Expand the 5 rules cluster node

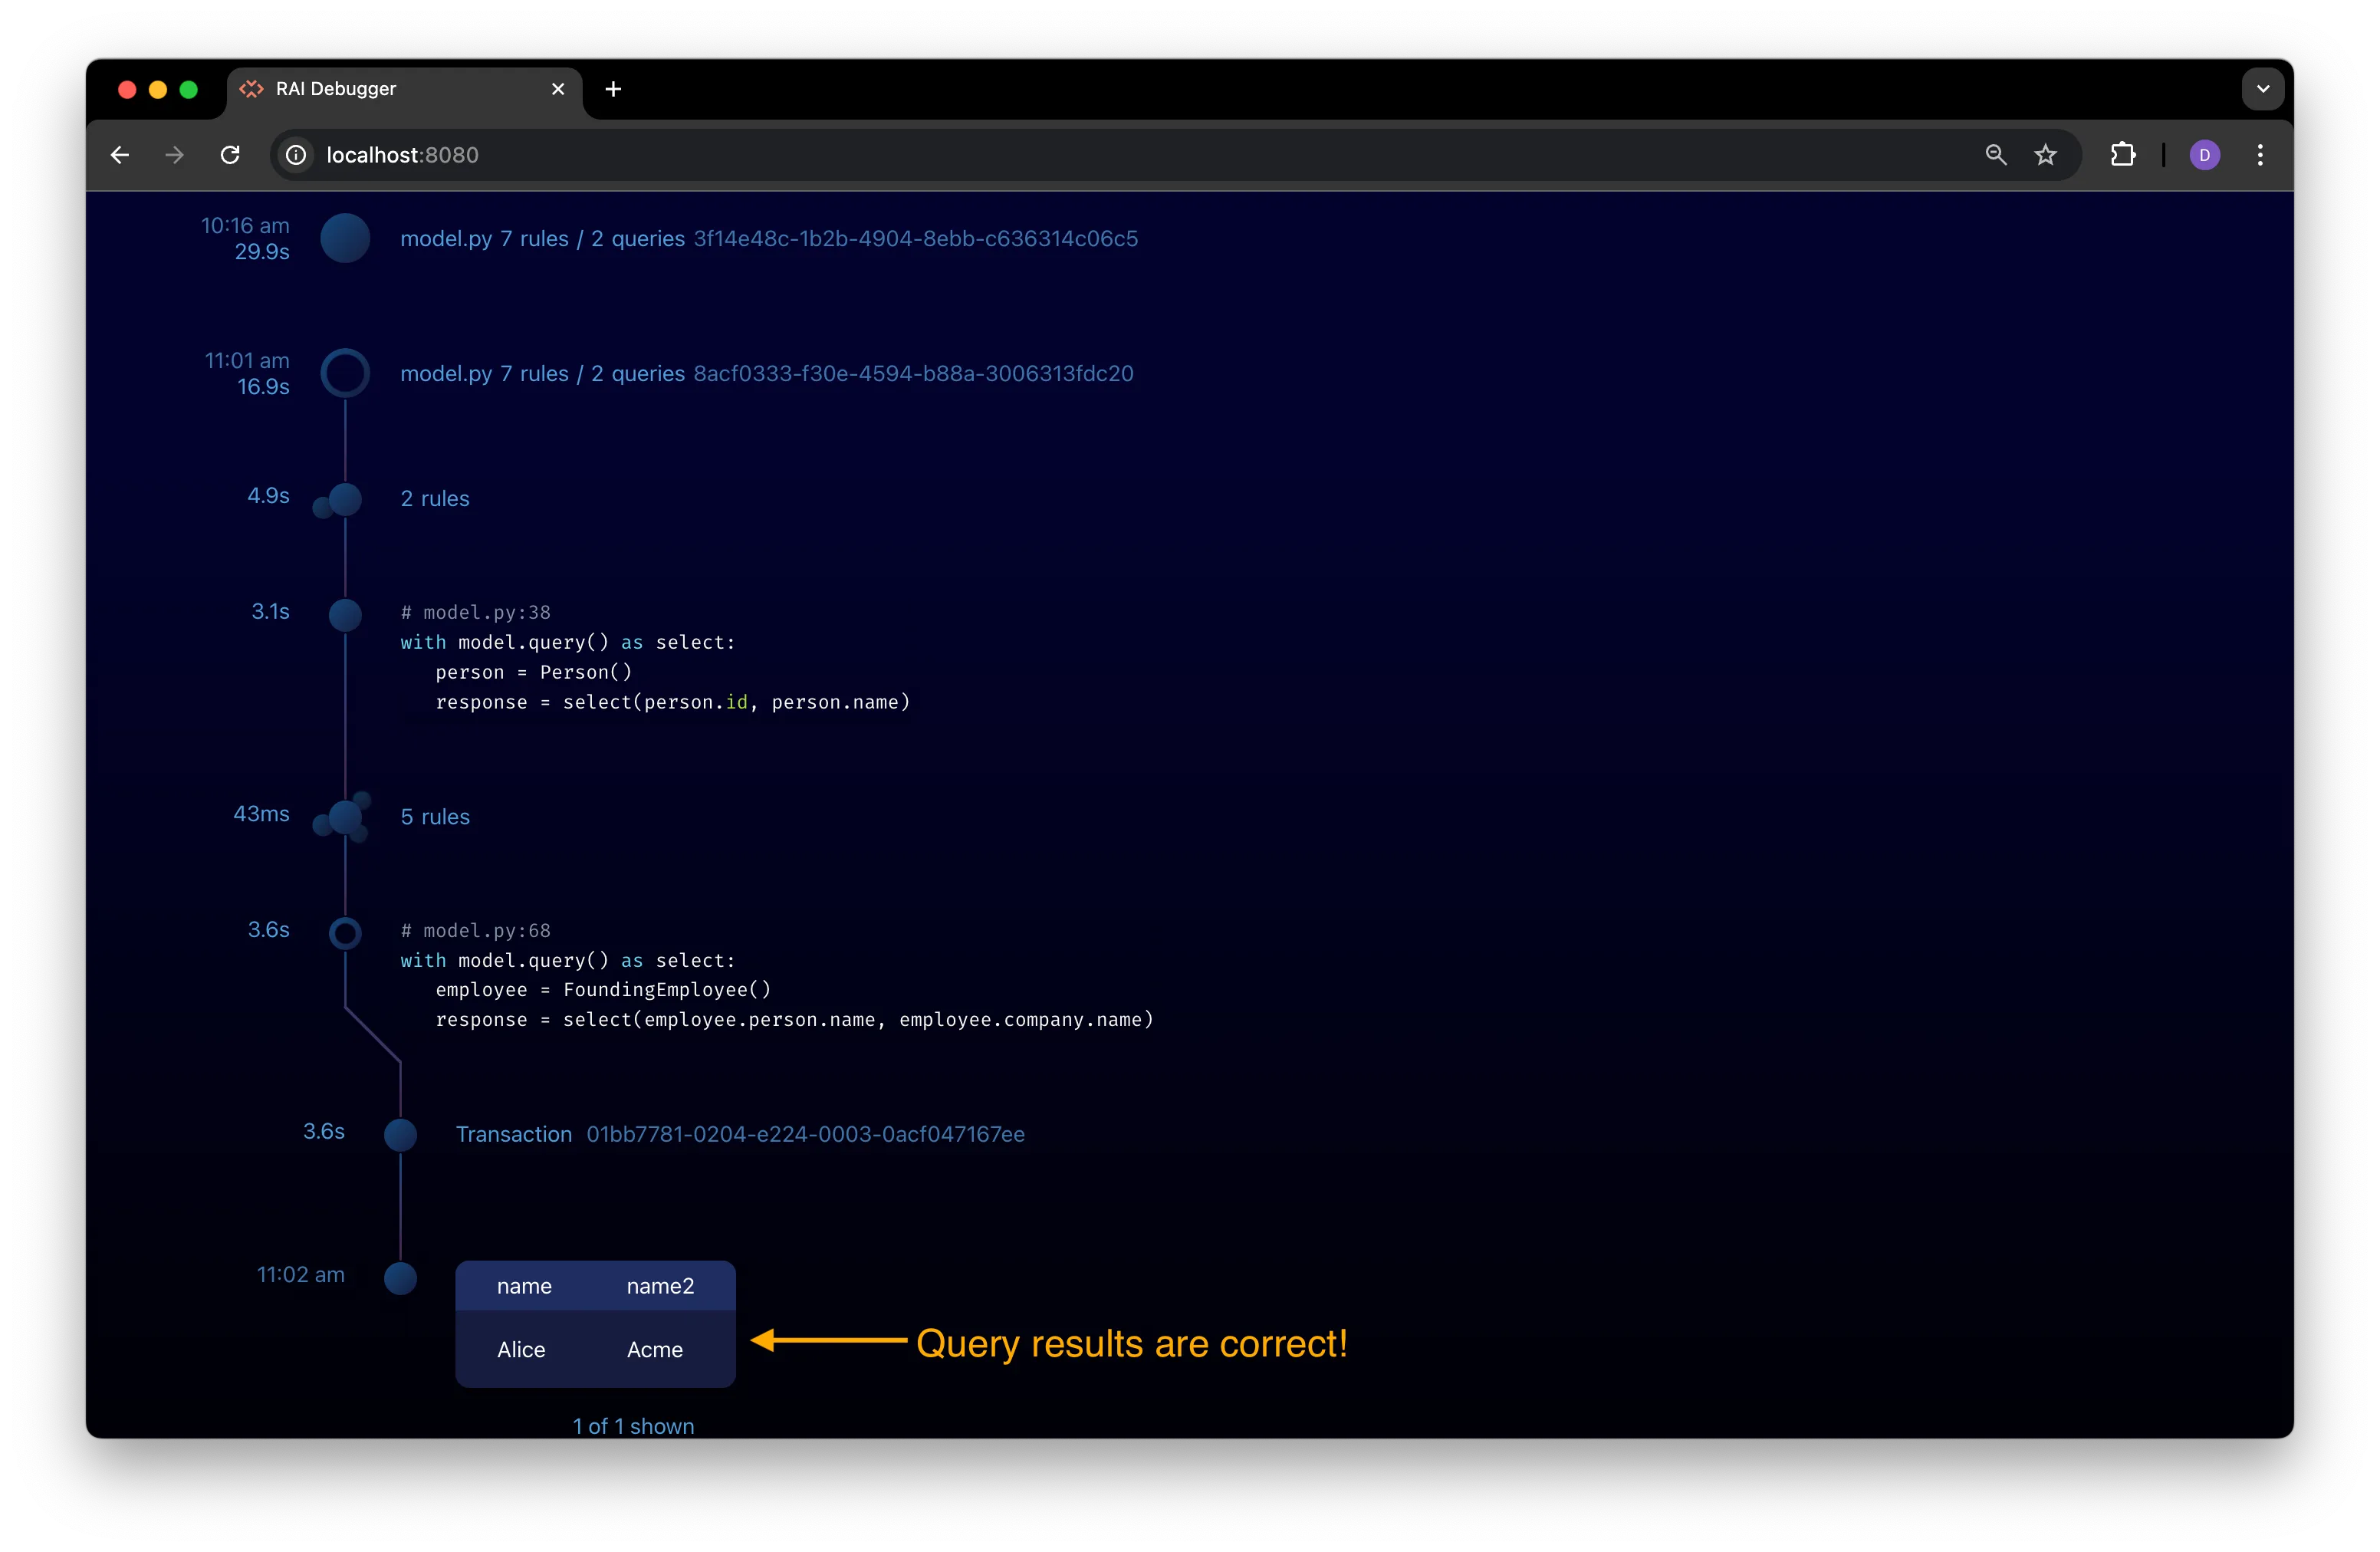click(x=345, y=817)
